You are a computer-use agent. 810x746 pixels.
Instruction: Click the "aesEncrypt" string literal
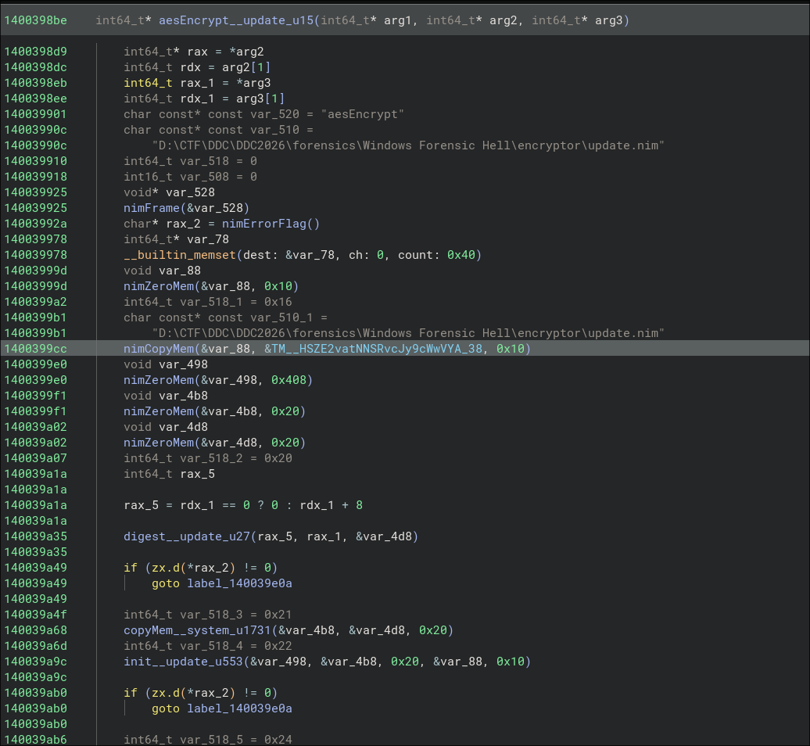tap(362, 114)
